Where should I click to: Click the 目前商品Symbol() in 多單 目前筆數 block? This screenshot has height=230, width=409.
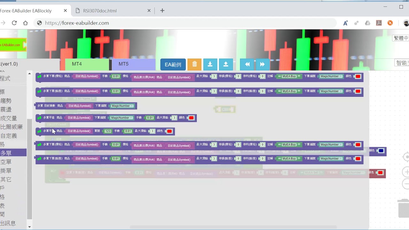80,106
